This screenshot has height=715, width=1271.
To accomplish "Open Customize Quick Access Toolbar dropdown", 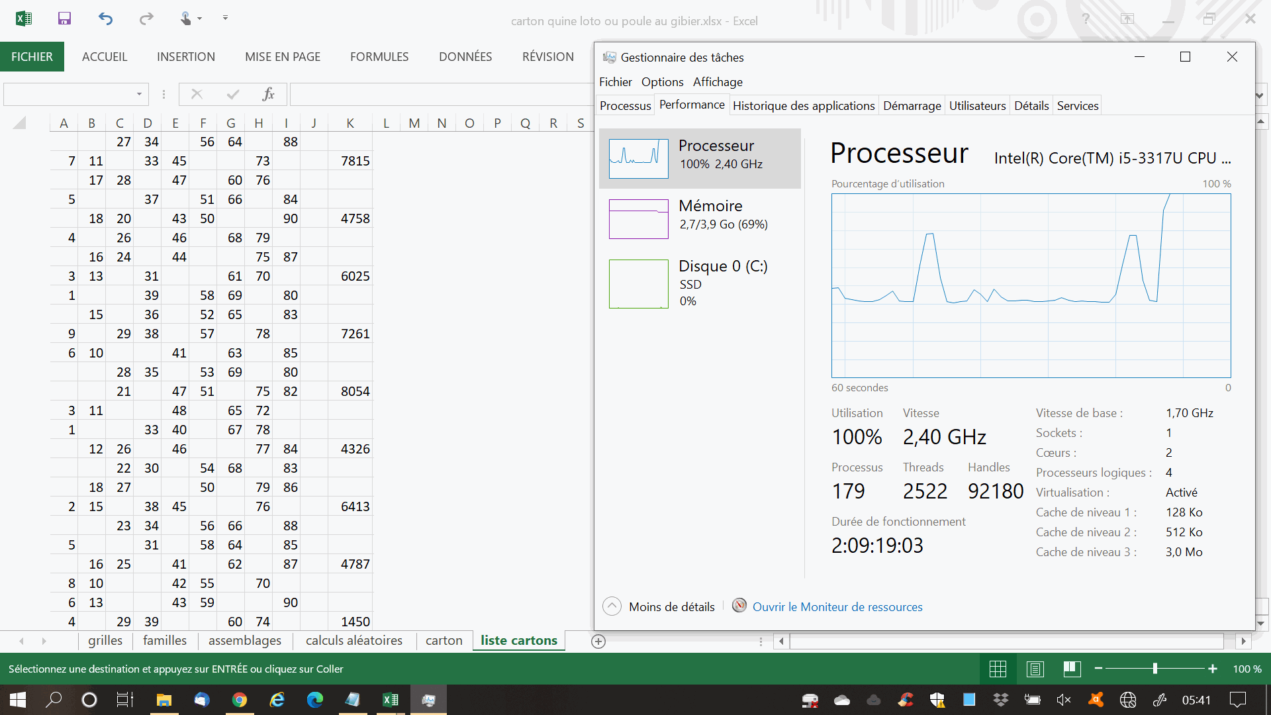I will [225, 19].
